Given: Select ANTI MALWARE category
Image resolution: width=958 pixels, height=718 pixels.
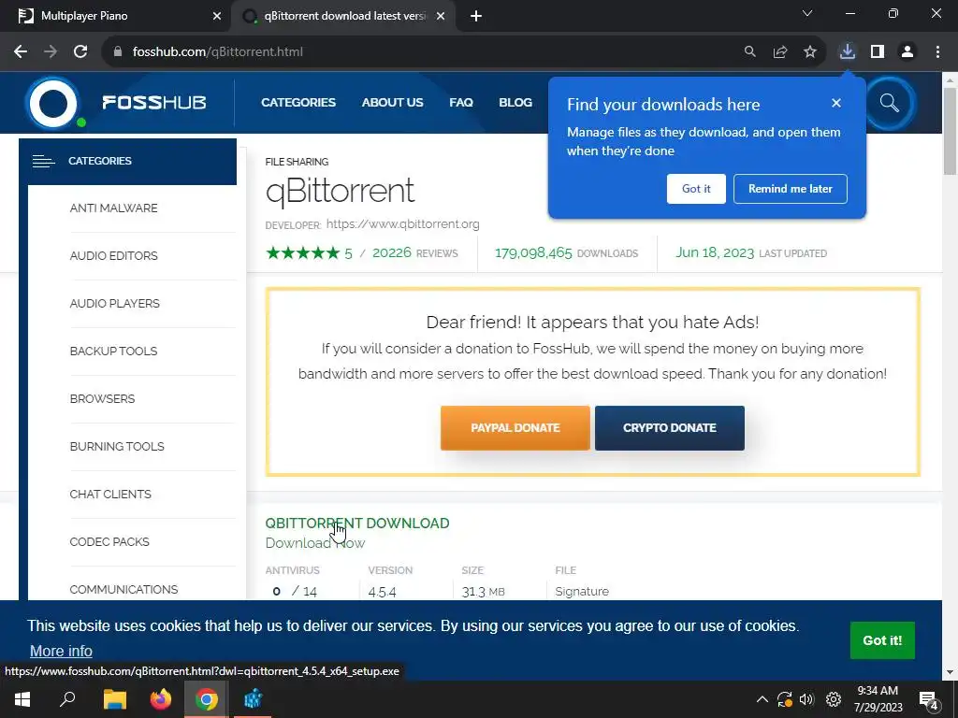Looking at the screenshot, I should 113,208.
